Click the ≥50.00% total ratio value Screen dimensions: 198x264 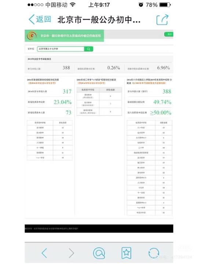point(161,113)
